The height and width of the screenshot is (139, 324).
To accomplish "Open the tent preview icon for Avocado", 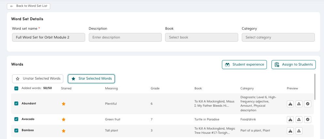I will tap(290, 119).
